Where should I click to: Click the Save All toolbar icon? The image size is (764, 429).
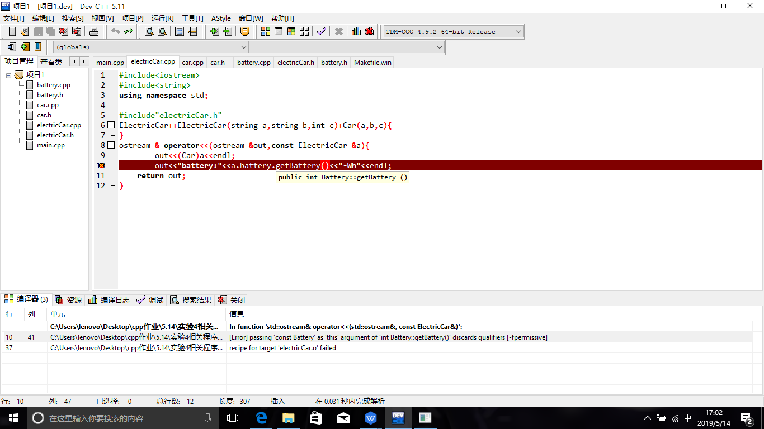pos(51,31)
